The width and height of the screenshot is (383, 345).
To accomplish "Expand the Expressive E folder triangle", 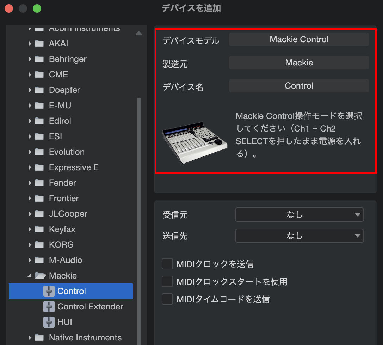I will 30,167.
